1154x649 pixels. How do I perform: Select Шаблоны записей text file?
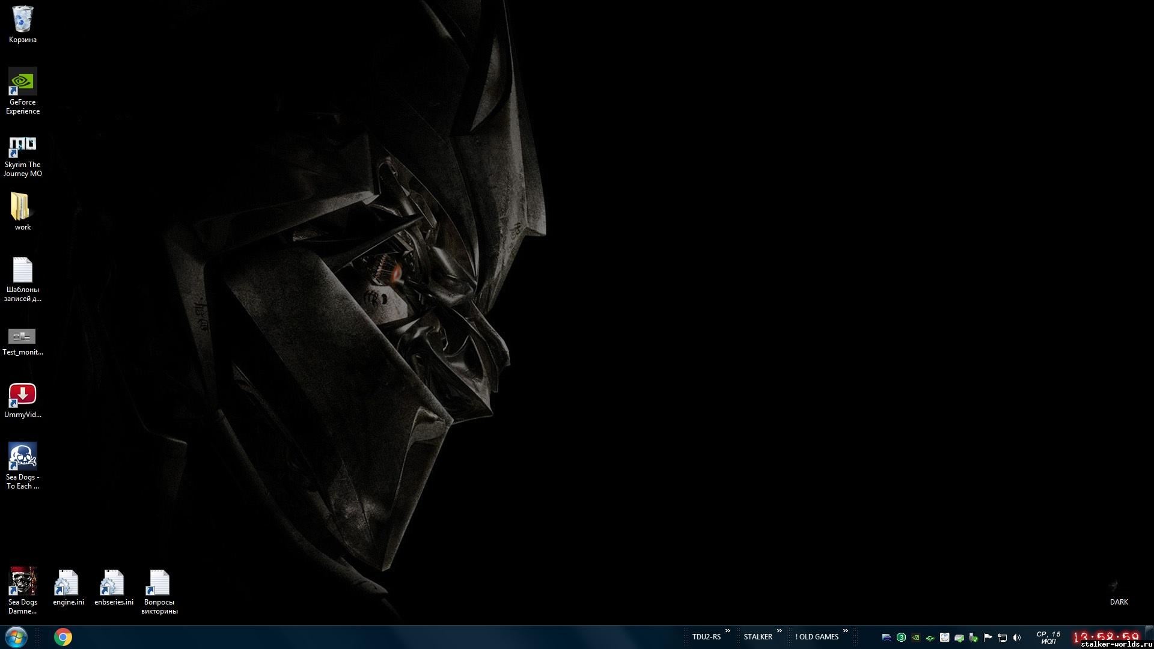pyautogui.click(x=22, y=279)
